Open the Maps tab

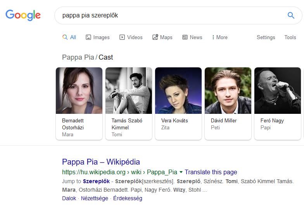[162, 37]
